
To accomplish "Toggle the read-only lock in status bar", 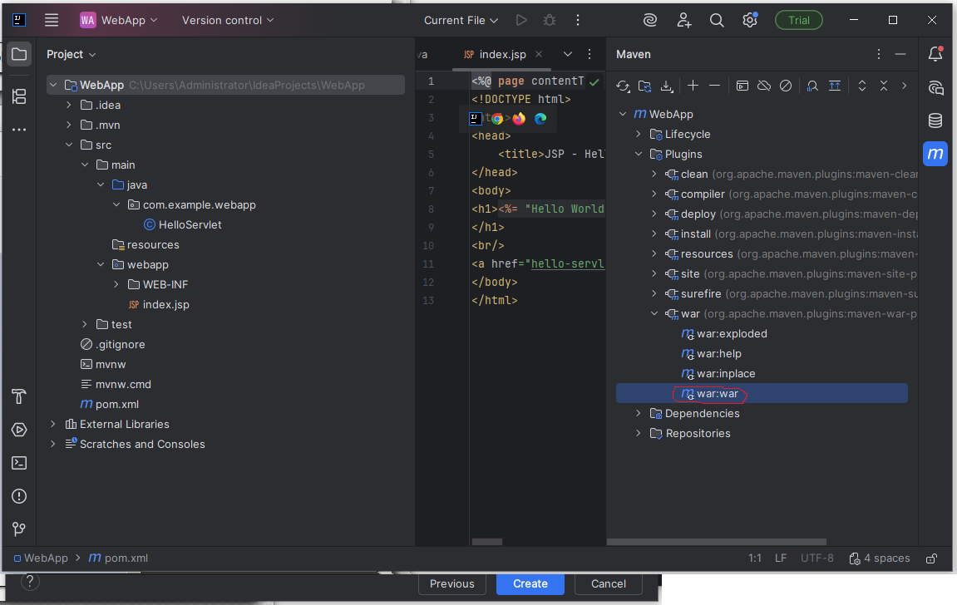I will [932, 558].
